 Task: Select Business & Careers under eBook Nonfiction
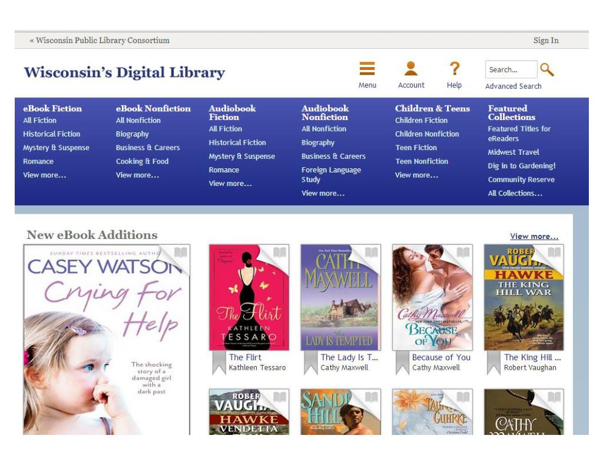(148, 148)
